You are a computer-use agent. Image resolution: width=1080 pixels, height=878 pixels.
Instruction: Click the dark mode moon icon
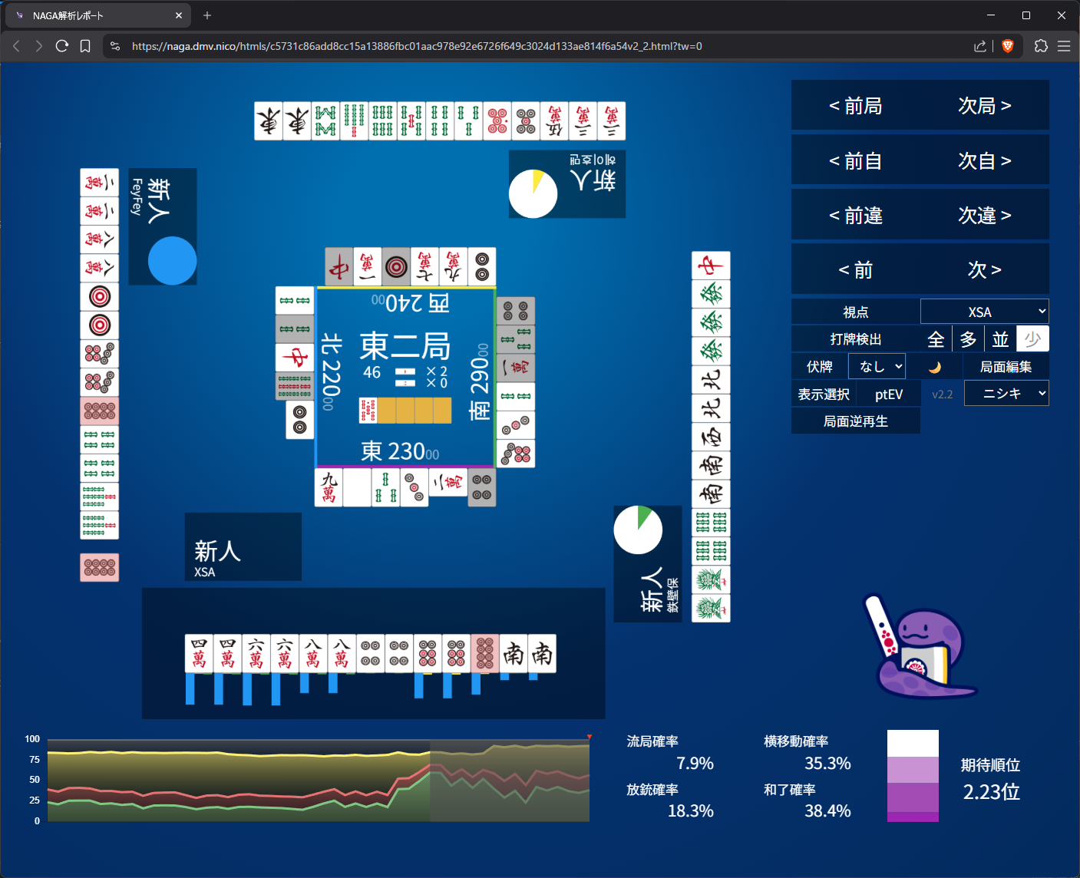934,367
